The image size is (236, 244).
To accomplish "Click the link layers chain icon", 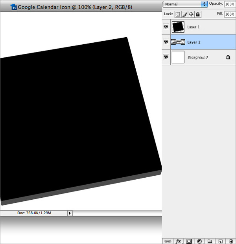I will [x=168, y=241].
